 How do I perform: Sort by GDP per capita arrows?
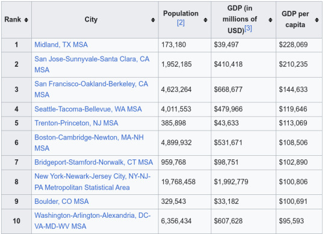click(317, 20)
